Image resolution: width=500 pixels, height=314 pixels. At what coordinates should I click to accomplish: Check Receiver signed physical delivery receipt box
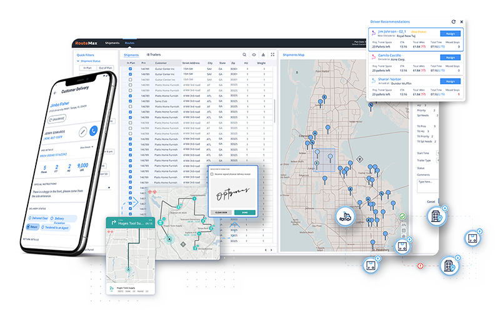[x=212, y=174]
